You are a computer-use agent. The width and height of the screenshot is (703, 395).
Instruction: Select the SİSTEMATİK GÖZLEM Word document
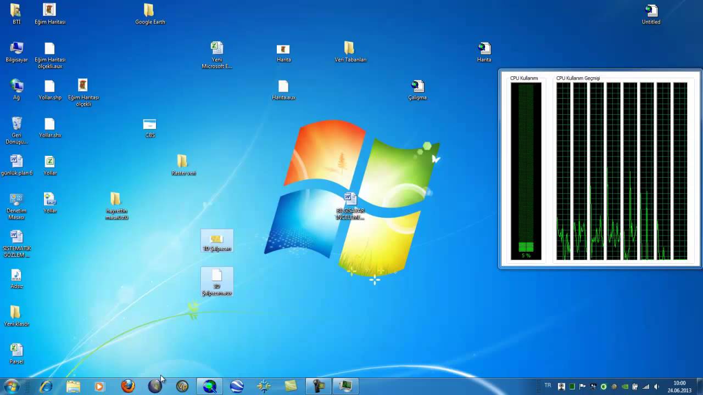coord(16,244)
